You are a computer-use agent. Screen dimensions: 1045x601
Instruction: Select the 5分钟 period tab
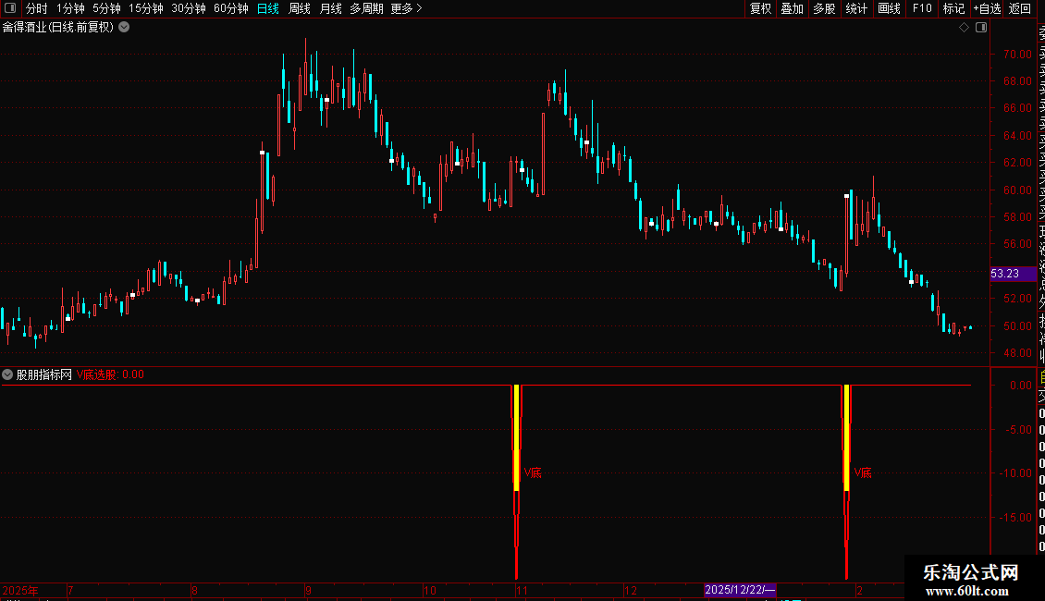106,8
